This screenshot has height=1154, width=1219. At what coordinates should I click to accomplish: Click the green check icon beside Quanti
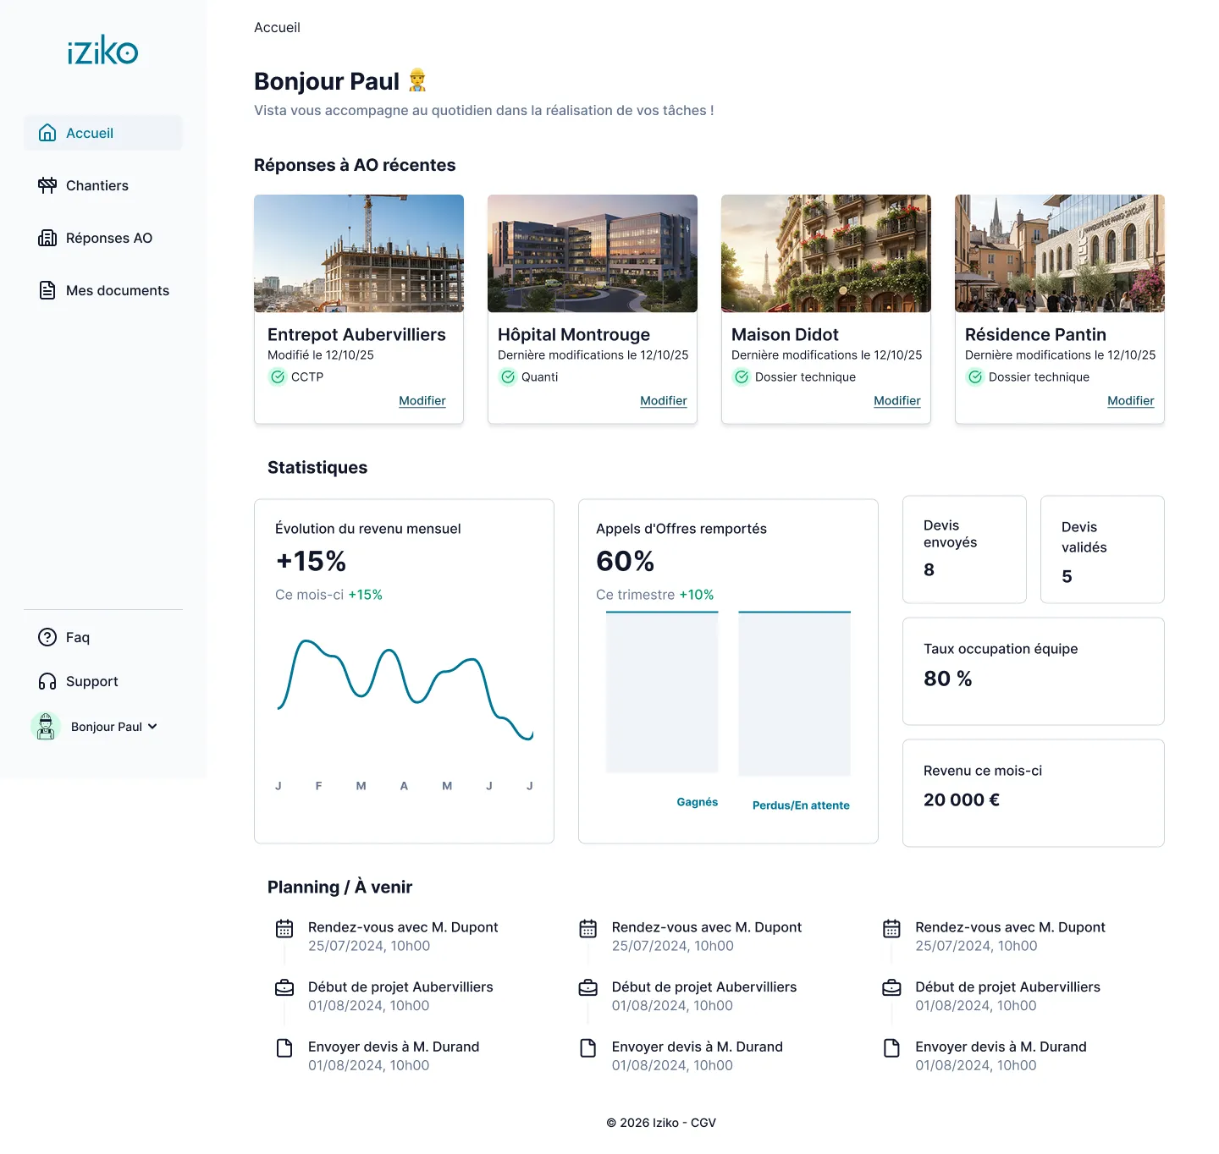pyautogui.click(x=508, y=377)
